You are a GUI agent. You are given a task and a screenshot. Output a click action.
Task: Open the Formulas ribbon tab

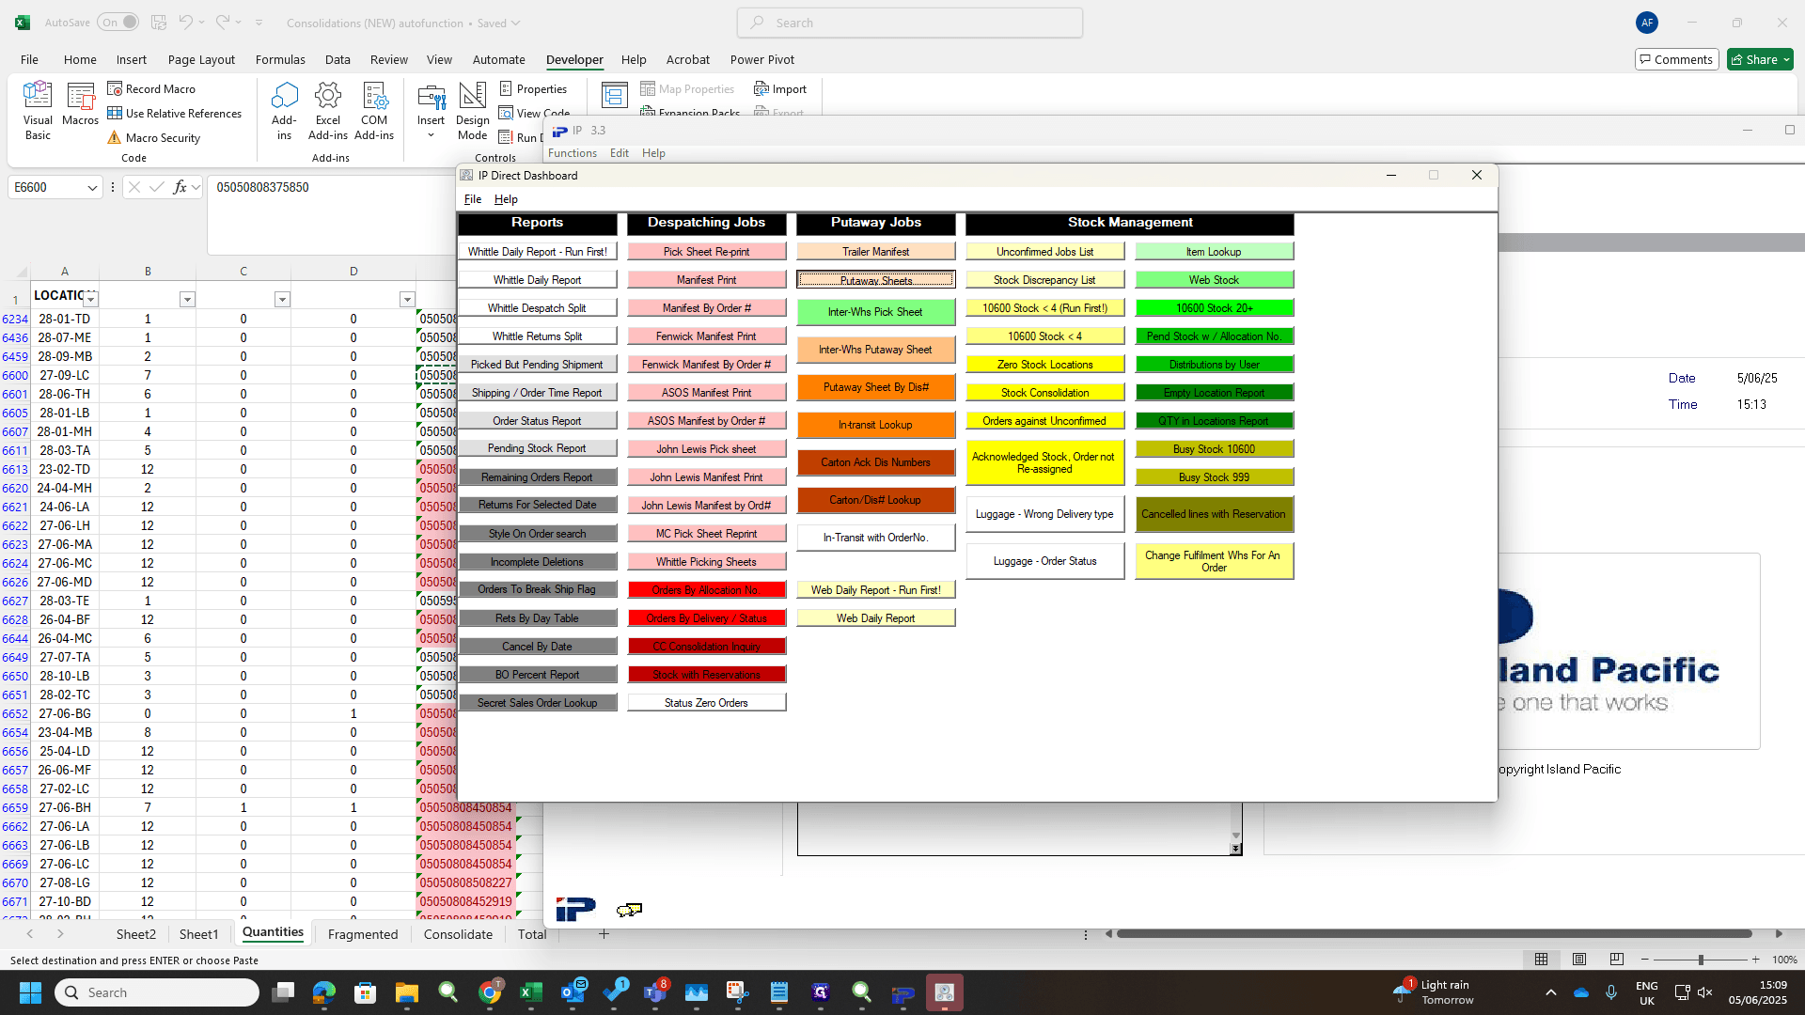click(x=280, y=59)
